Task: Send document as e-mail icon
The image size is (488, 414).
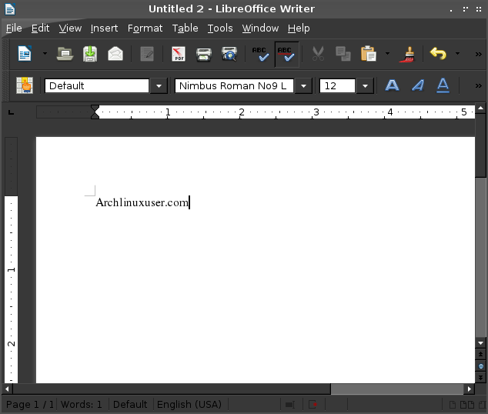Action: point(115,54)
